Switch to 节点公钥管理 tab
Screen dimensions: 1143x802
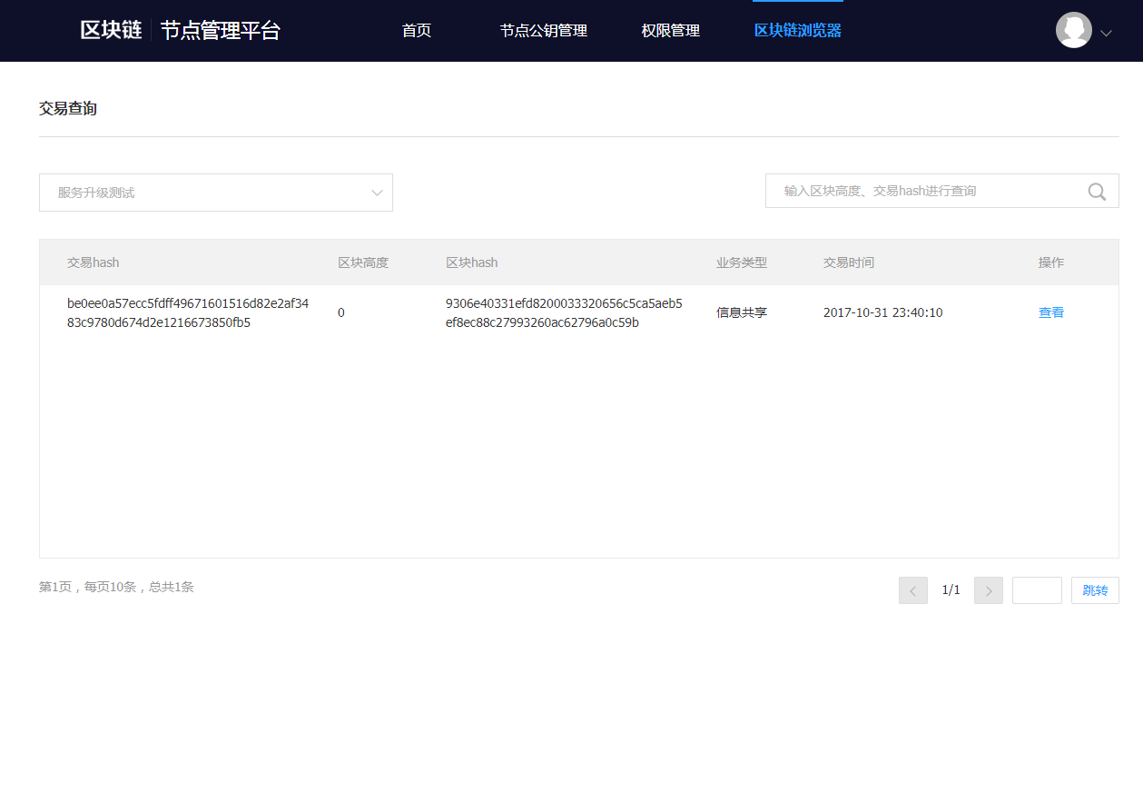pyautogui.click(x=543, y=31)
